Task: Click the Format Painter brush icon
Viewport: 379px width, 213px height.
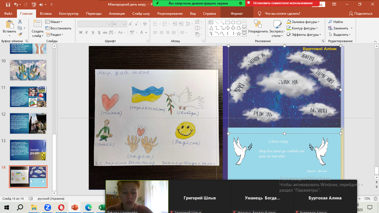Action: coord(20,34)
